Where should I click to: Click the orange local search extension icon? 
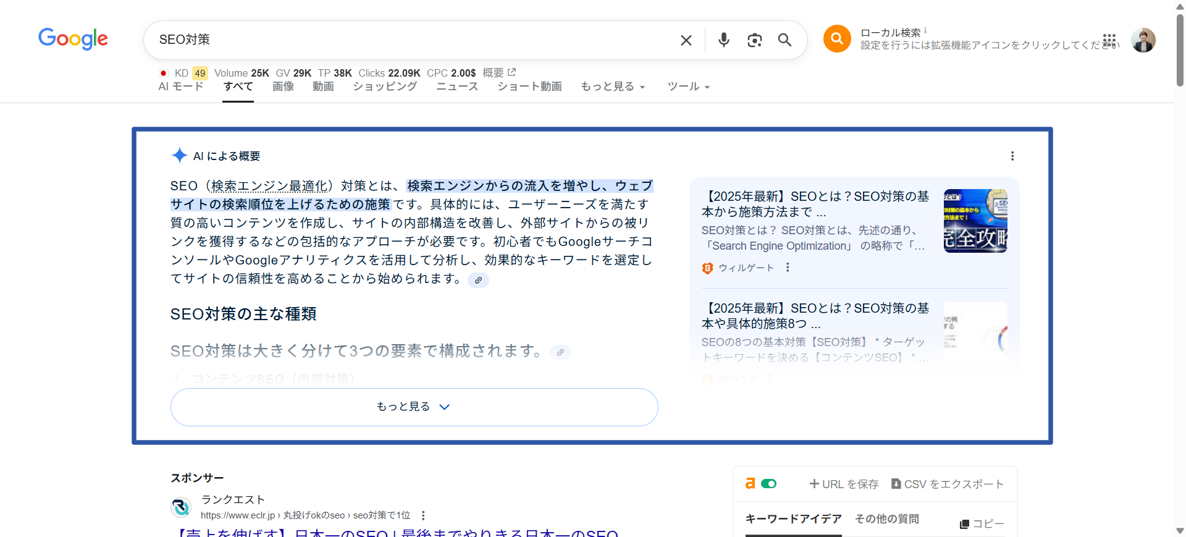837,39
